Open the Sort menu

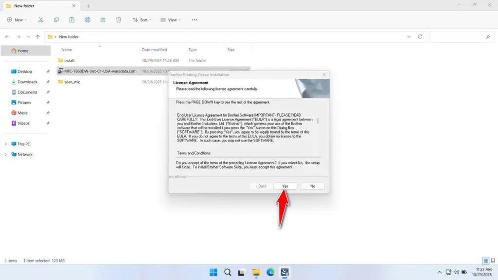click(x=142, y=19)
